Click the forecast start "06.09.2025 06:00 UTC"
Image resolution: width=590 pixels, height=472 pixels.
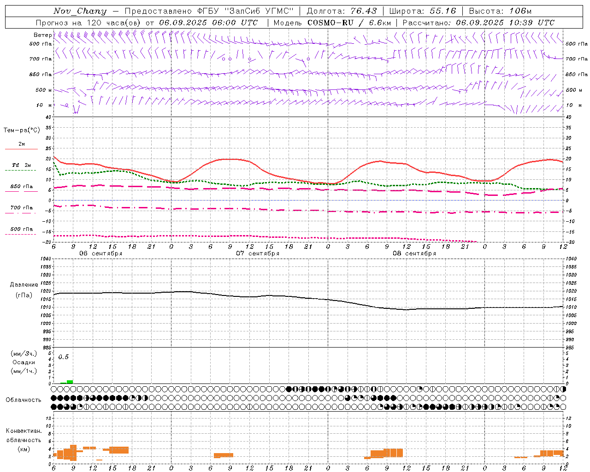click(208, 23)
